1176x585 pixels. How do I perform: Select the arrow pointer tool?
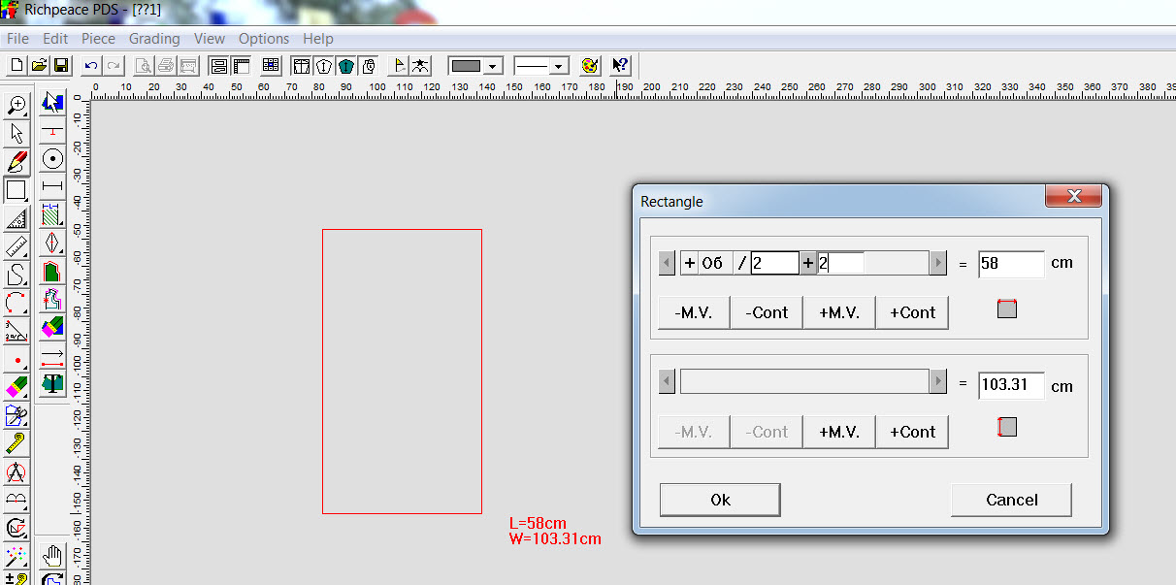tap(16, 133)
